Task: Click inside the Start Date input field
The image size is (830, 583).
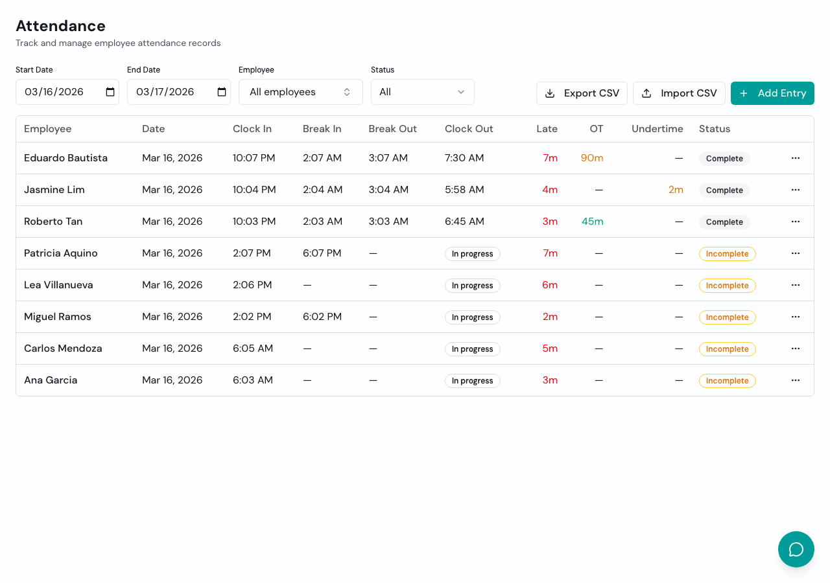Action: click(55, 92)
